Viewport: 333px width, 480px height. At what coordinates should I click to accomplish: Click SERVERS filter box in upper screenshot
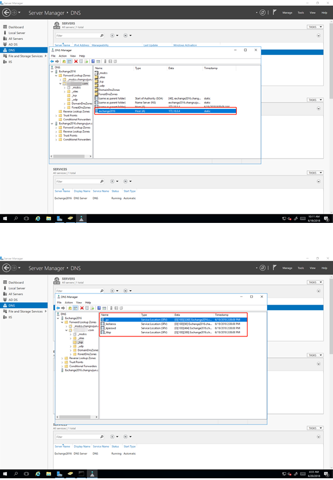click(79, 35)
